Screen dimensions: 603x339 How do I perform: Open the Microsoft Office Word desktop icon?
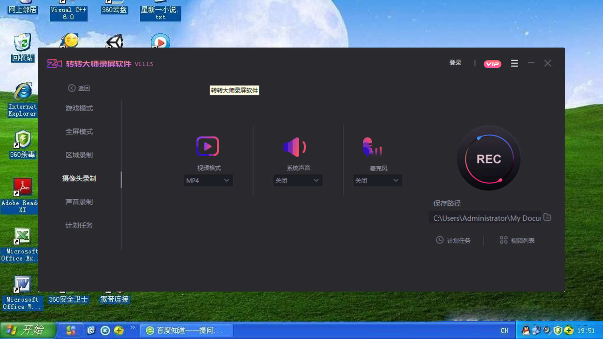click(22, 293)
